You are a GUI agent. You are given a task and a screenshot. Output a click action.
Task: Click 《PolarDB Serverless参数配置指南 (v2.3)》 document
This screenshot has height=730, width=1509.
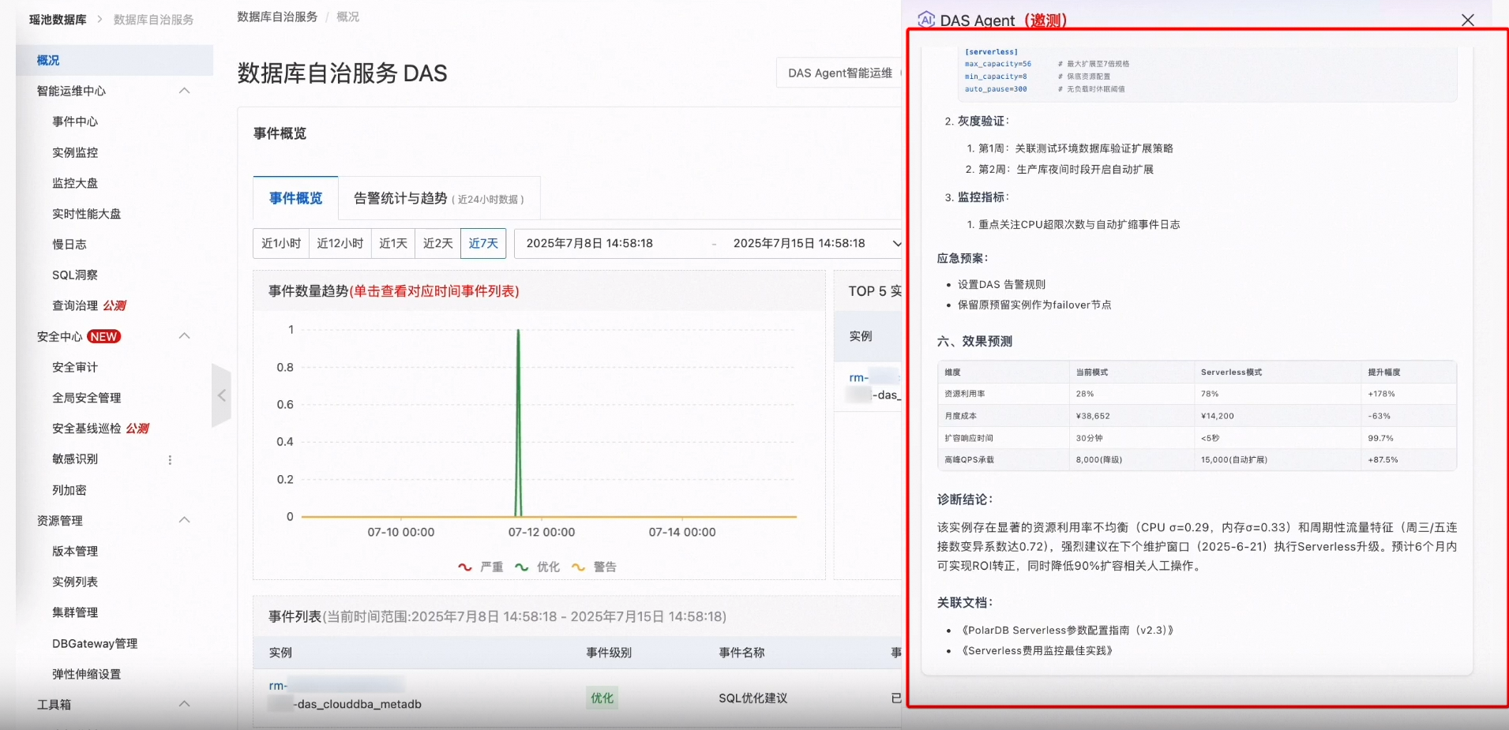[1067, 631]
